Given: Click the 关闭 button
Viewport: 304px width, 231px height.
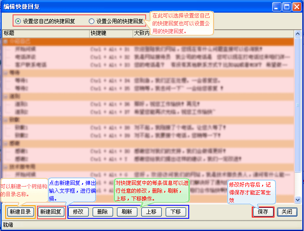Looking at the screenshot, I should click(x=287, y=212).
